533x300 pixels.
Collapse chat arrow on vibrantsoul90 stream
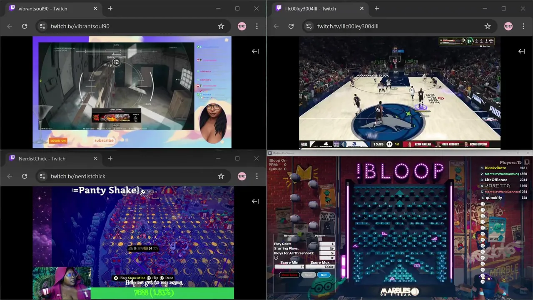255,51
